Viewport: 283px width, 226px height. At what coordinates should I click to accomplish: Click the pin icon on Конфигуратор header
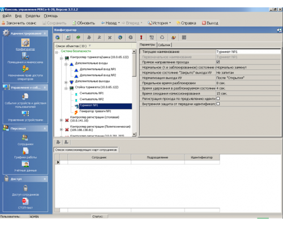(x=279, y=30)
